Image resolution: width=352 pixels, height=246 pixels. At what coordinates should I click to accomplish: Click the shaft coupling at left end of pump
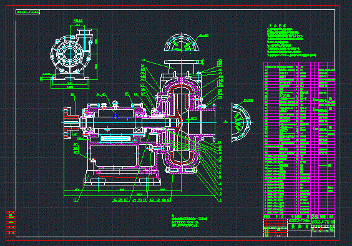71,122
